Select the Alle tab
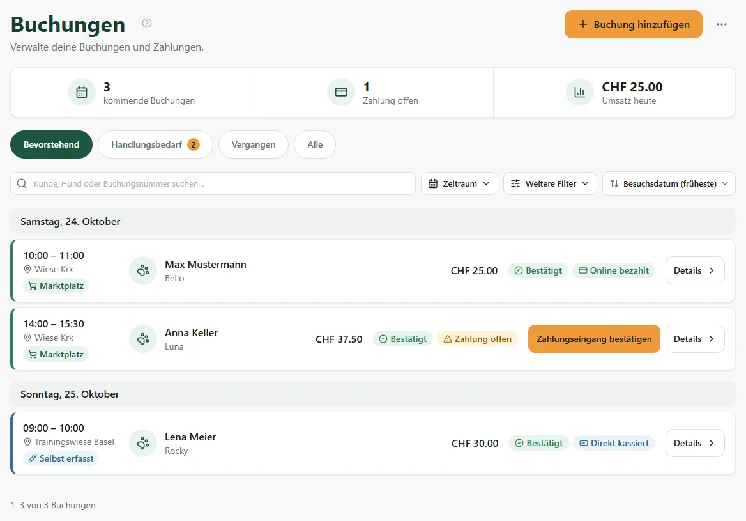 tap(315, 144)
